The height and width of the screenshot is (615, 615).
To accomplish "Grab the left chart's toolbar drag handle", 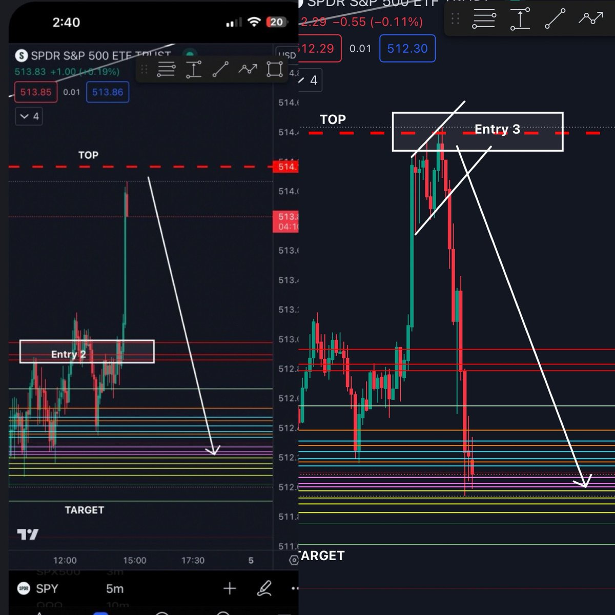I will pyautogui.click(x=144, y=70).
